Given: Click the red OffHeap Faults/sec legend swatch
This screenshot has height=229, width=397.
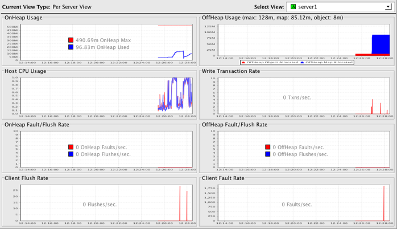Looking at the screenshot, I should (x=268, y=147).
